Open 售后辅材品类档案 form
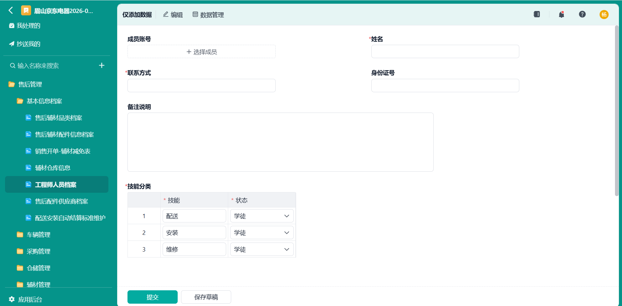Viewport: 622px width, 306px height. click(59, 118)
